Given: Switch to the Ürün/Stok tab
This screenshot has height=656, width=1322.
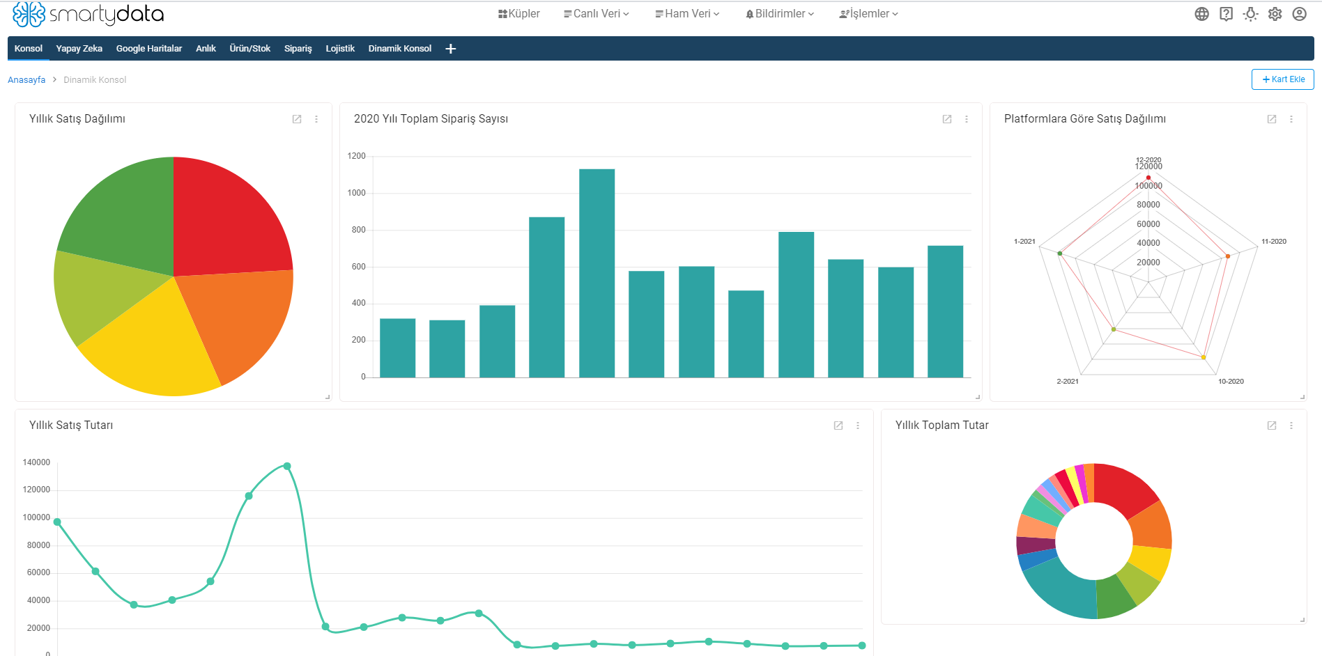Looking at the screenshot, I should [x=250, y=49].
